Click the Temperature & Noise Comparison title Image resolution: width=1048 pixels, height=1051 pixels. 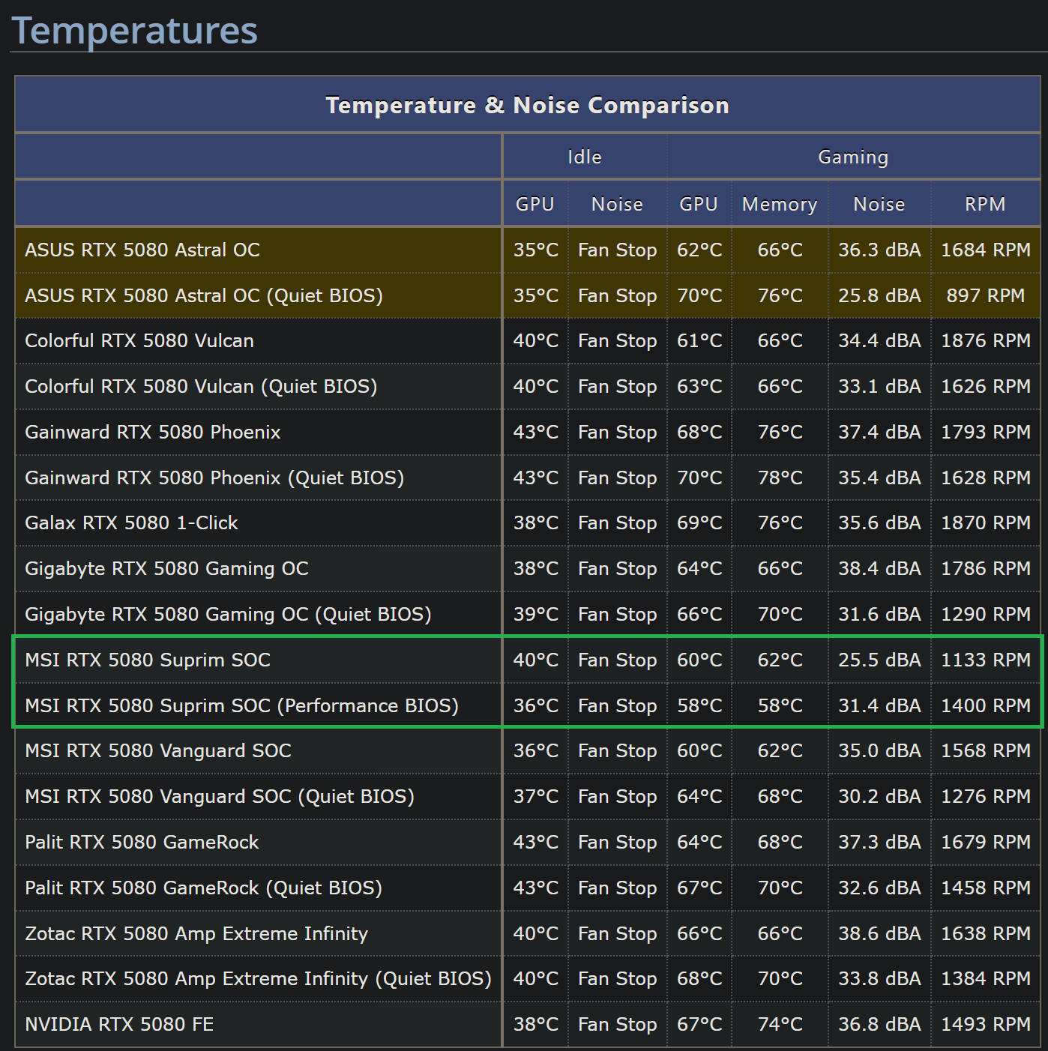tap(527, 105)
